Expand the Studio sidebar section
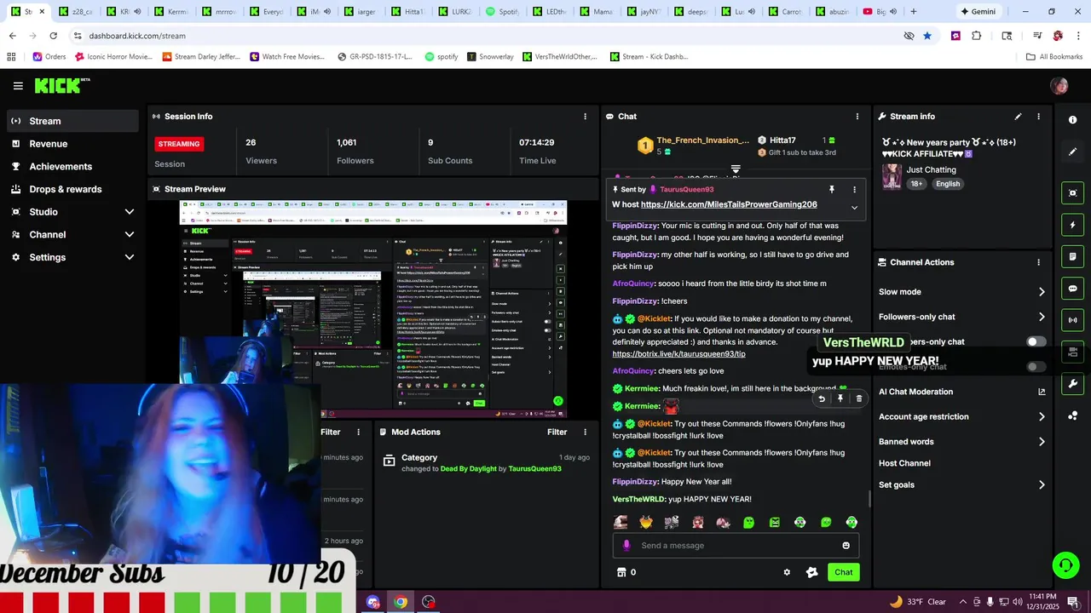This screenshot has height=613, width=1091. click(129, 212)
